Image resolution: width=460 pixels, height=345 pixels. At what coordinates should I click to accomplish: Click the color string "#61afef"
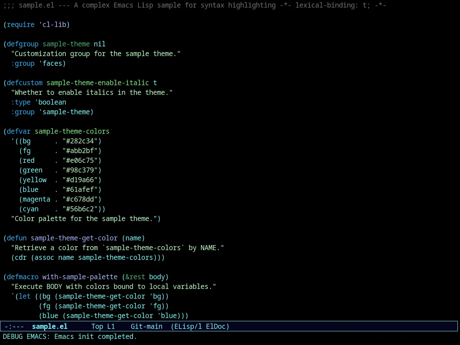pos(80,189)
